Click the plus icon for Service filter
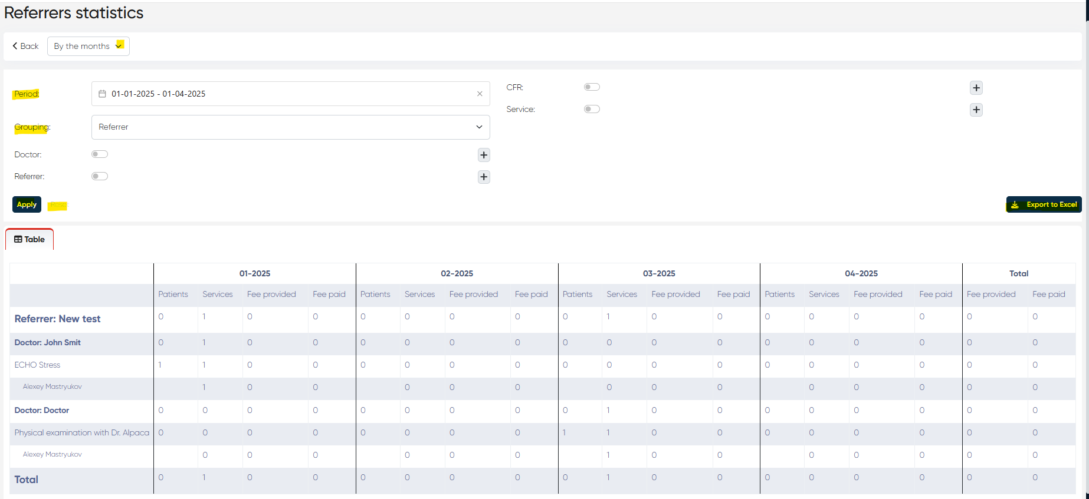1089x499 pixels. coord(976,110)
